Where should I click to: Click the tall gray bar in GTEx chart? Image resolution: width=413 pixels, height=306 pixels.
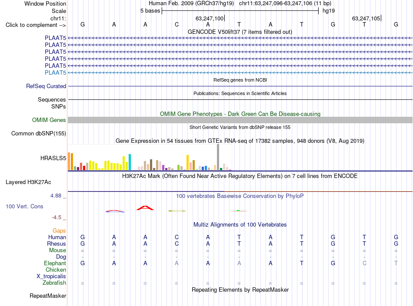tap(218, 157)
